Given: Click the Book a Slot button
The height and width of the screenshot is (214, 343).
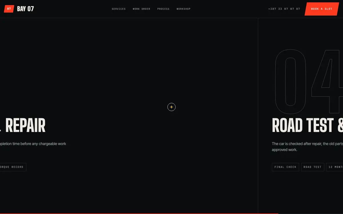Looking at the screenshot, I should click(322, 9).
